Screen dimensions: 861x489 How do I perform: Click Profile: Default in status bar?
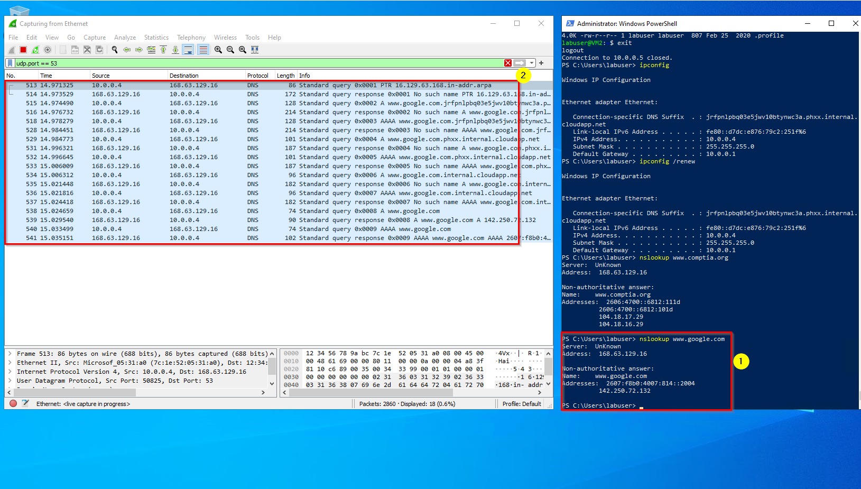tap(522, 404)
